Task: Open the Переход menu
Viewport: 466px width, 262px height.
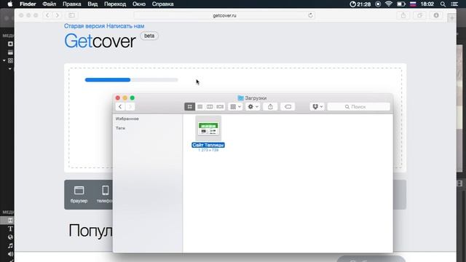Action: (x=115, y=4)
